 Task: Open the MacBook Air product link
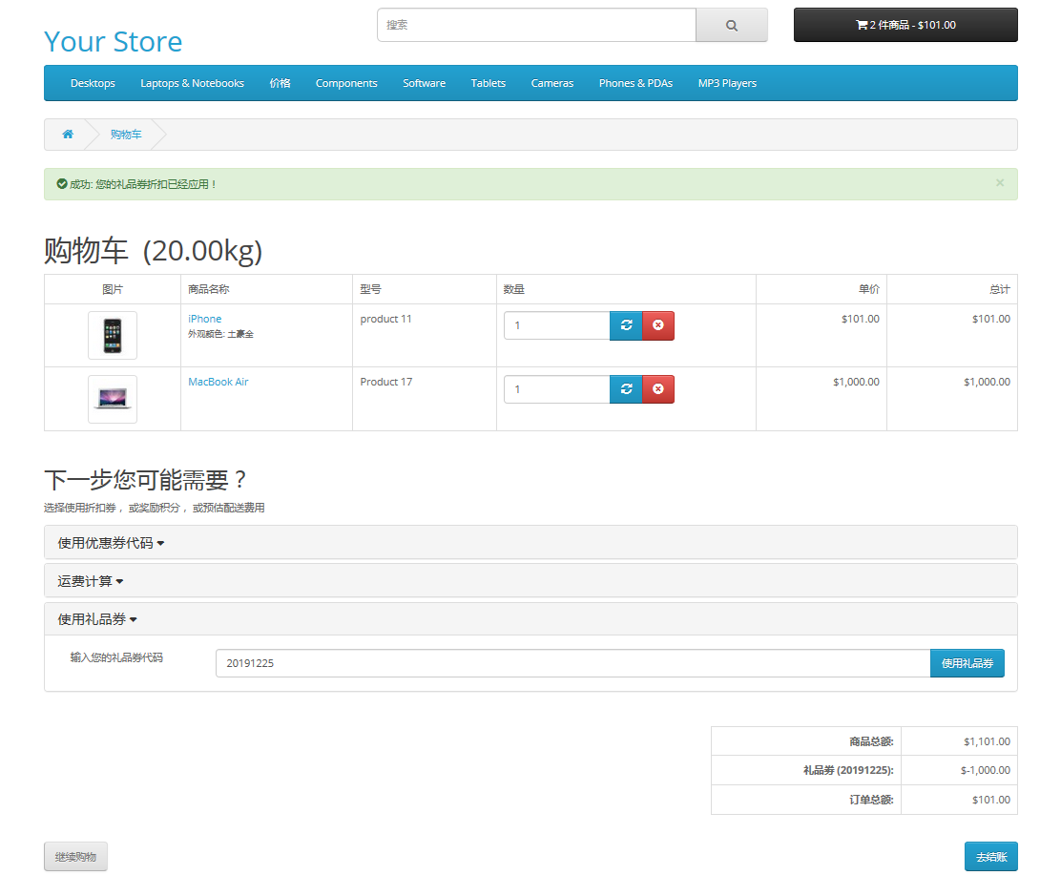pos(218,382)
